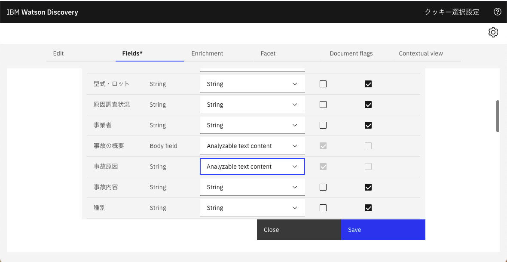Uncheck the second checkbox for 種別 row
The width and height of the screenshot is (507, 262).
[368, 208]
